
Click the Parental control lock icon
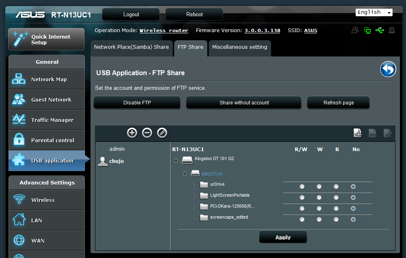click(19, 139)
